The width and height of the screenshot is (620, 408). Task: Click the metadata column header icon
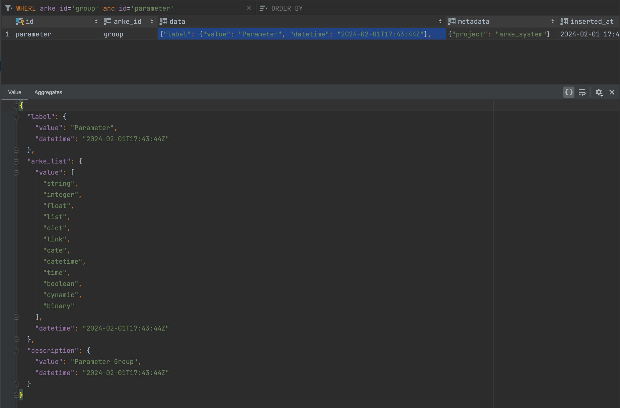click(x=452, y=21)
